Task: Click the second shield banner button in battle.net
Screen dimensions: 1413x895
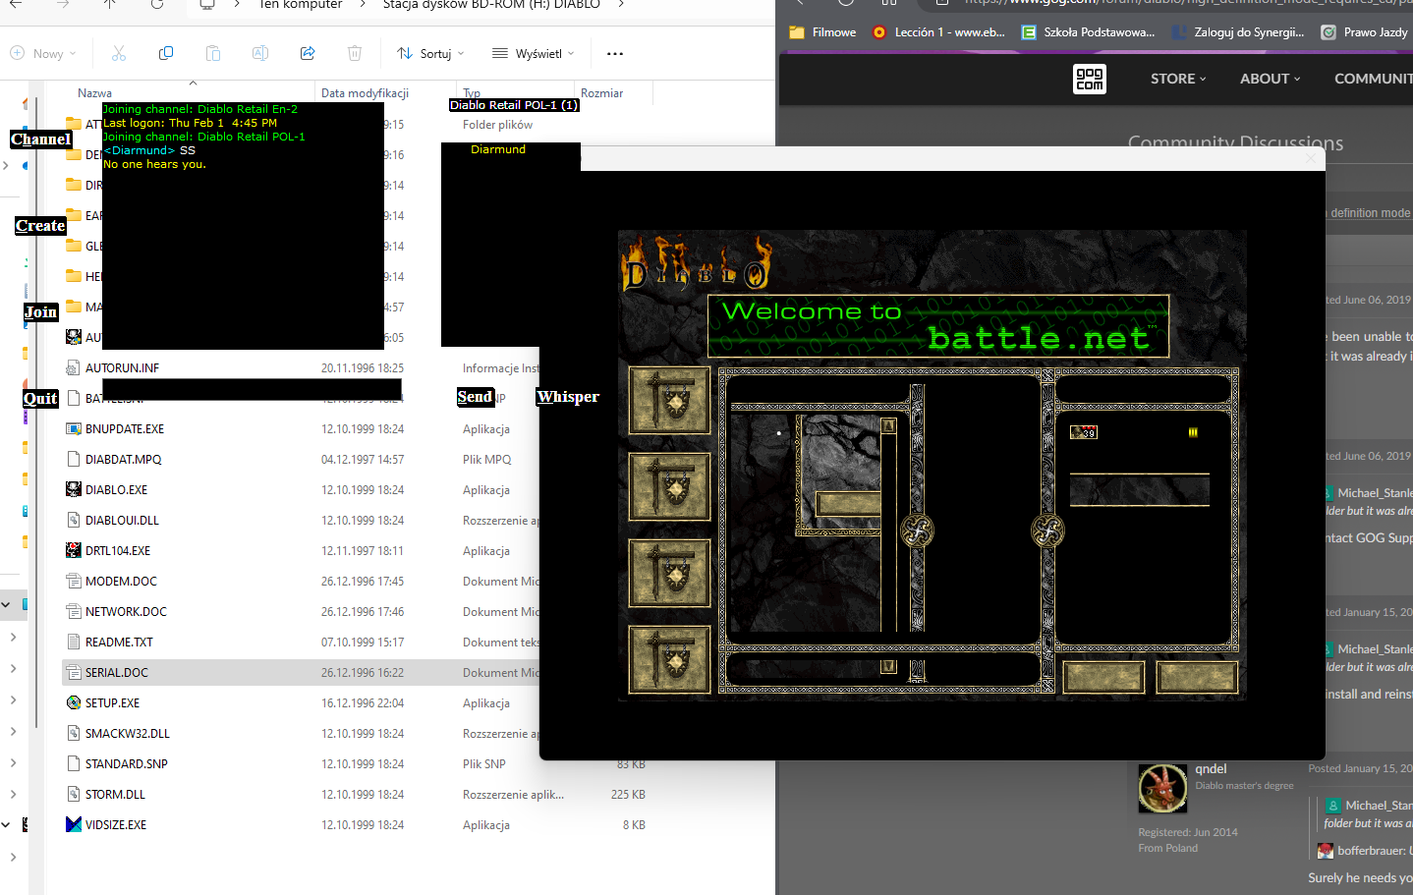Action: (670, 487)
